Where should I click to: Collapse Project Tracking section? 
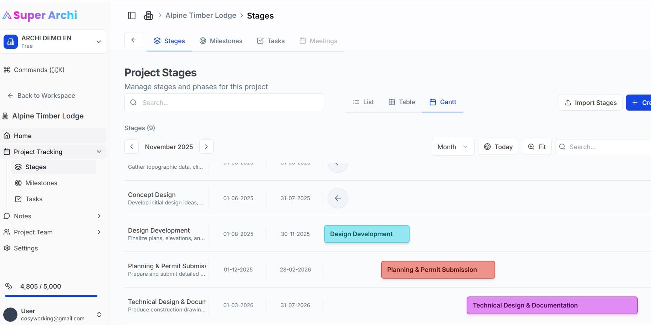[x=99, y=152]
